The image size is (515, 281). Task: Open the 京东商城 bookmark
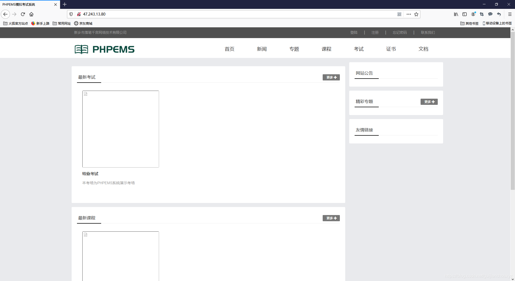[x=83, y=23]
